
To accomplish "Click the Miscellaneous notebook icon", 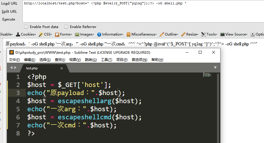I will tap(129, 34).
